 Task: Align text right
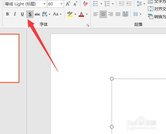(111, 14)
